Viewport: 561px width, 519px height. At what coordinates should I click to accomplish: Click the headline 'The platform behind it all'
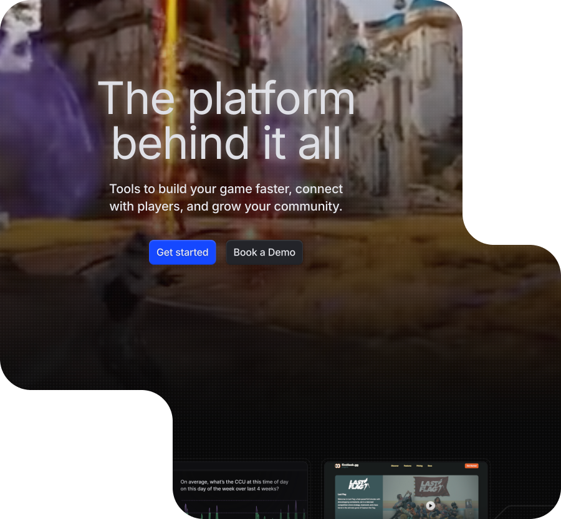tap(226, 120)
